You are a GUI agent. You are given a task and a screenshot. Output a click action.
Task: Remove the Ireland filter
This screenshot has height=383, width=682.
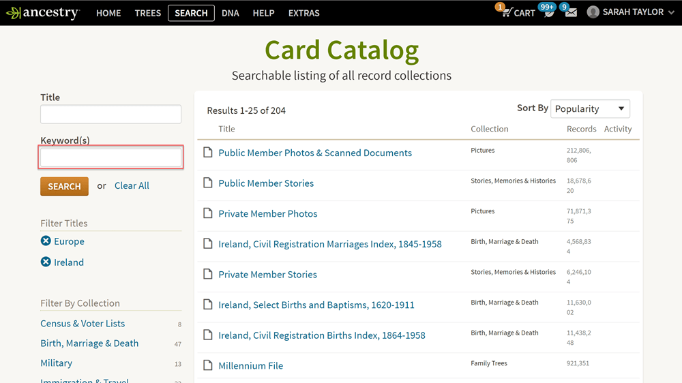point(46,262)
